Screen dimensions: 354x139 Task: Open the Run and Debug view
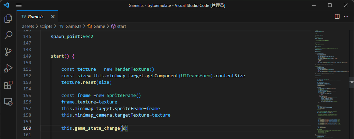[8, 68]
